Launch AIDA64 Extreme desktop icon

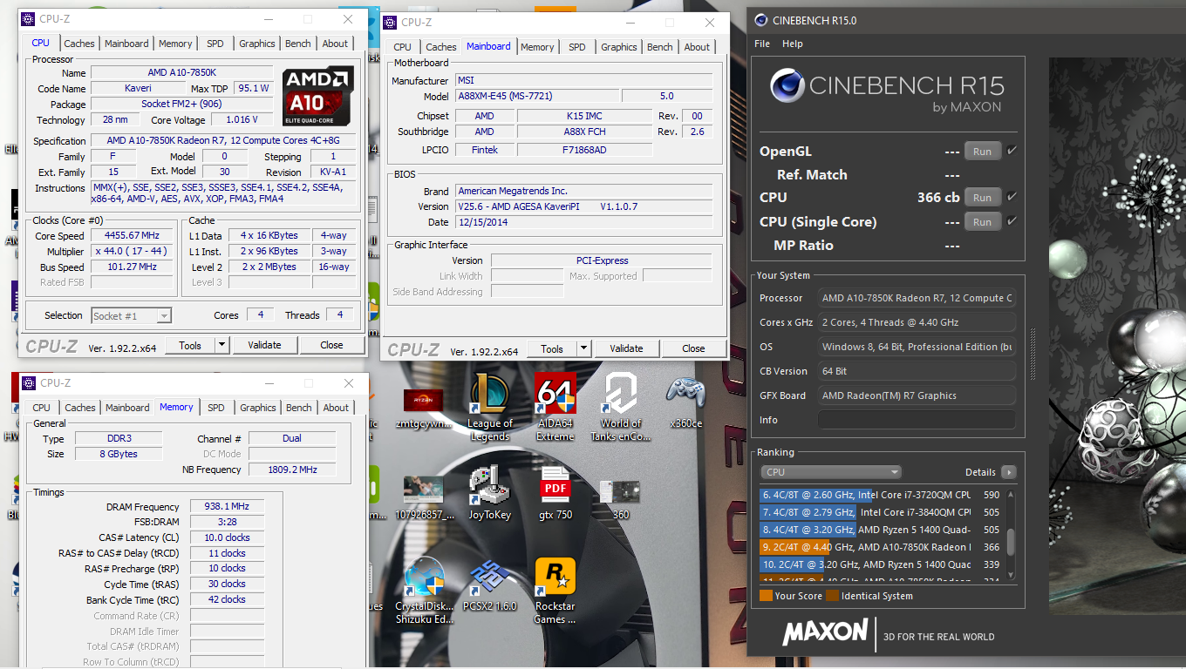coord(556,407)
